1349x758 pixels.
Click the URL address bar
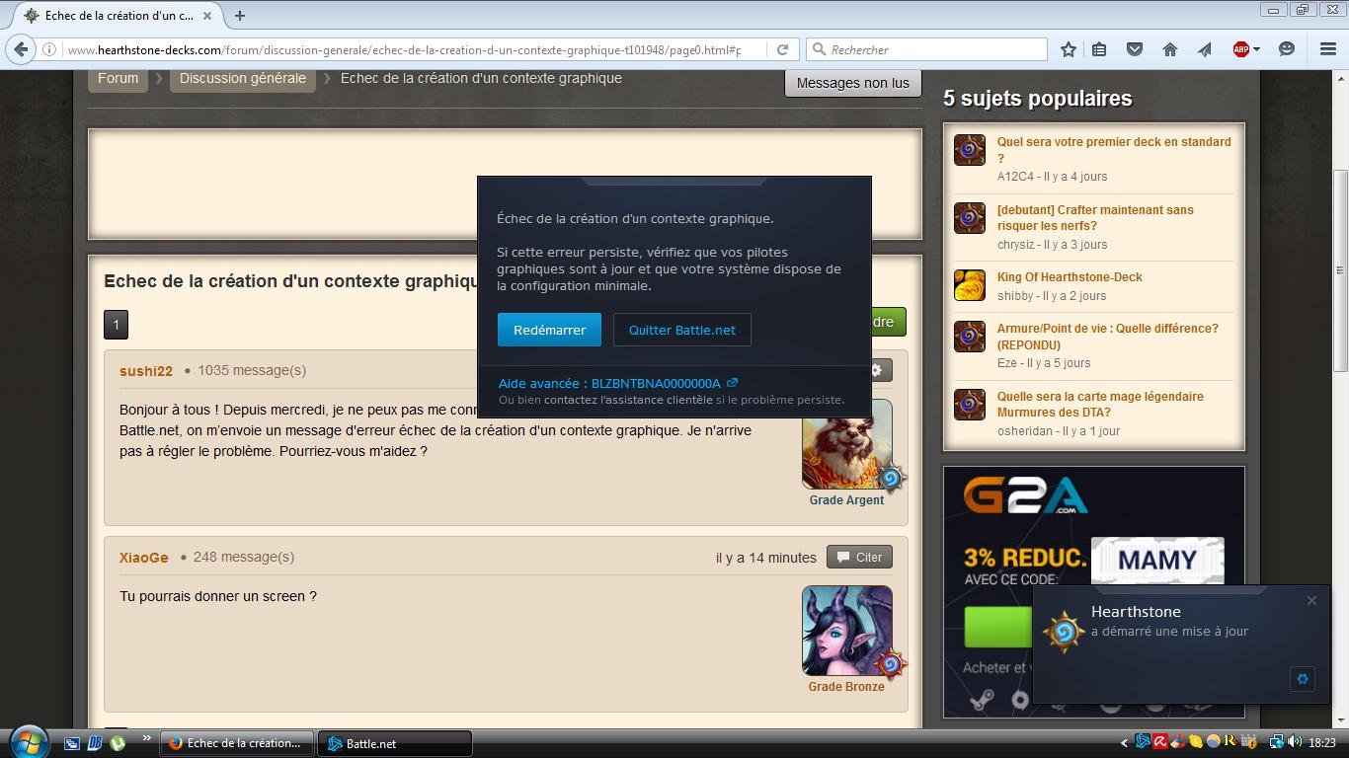403,49
